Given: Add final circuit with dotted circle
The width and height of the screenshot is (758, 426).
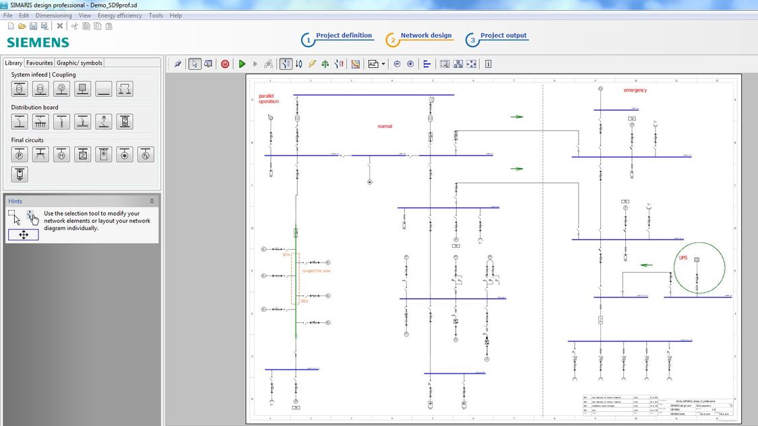Looking at the screenshot, I should click(125, 155).
